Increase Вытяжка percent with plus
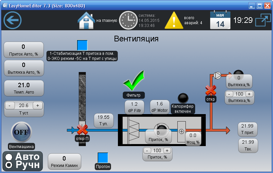The image size is (273, 173). click(249, 94)
